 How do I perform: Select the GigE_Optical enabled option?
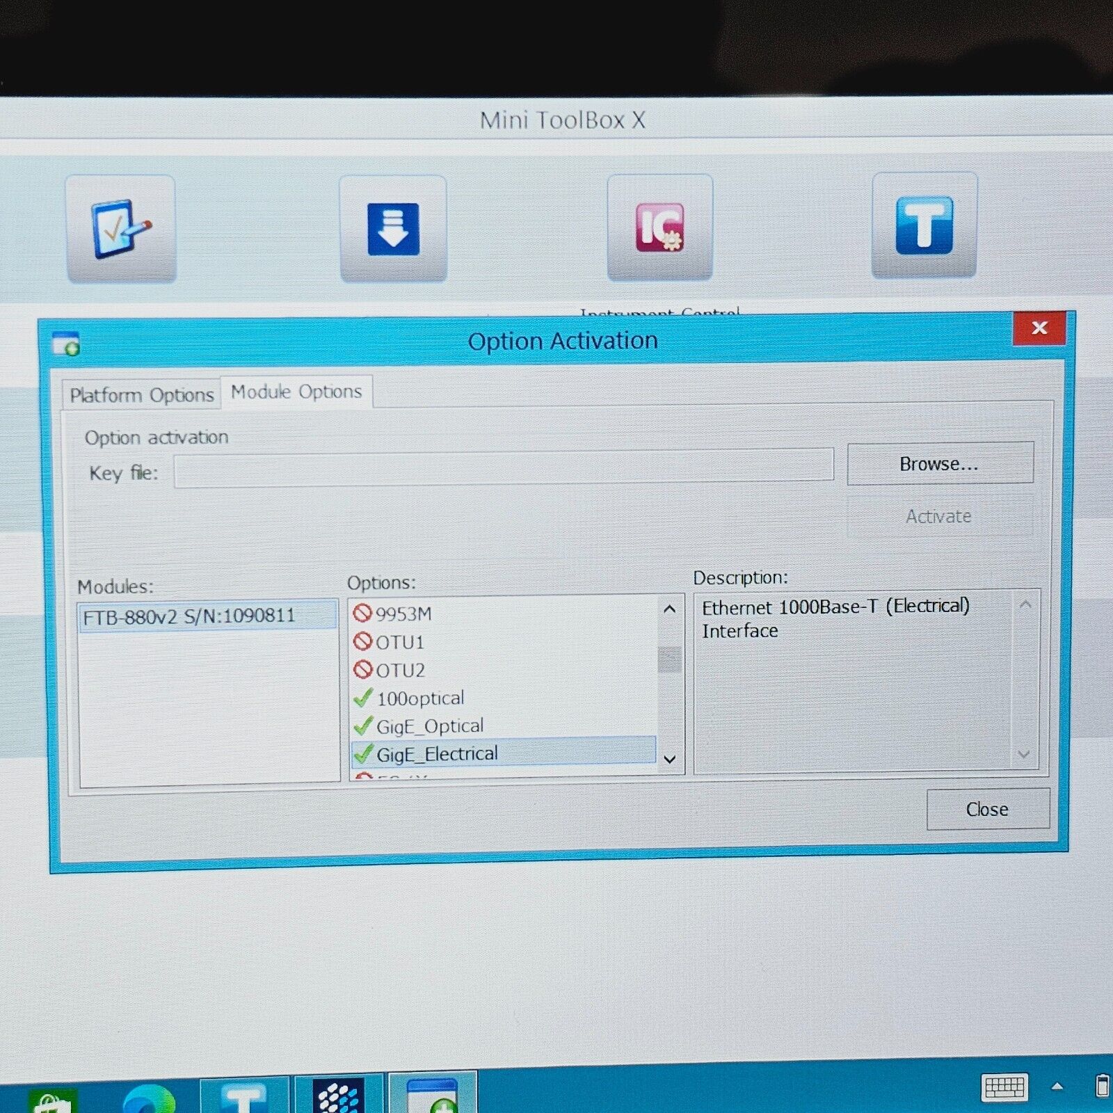(429, 726)
